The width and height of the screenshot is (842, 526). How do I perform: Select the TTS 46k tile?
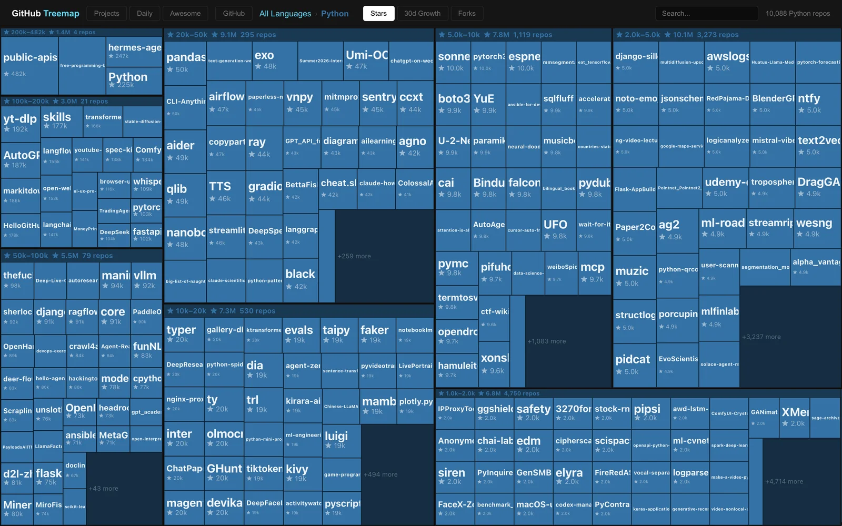pyautogui.click(x=226, y=193)
